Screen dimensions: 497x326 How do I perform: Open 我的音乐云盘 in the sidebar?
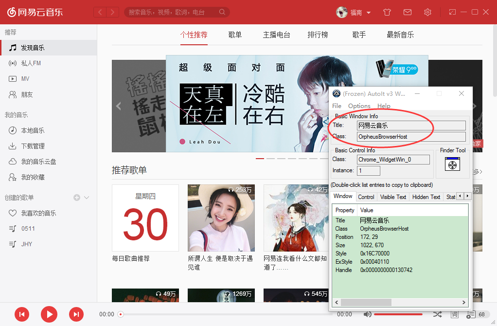(49, 162)
